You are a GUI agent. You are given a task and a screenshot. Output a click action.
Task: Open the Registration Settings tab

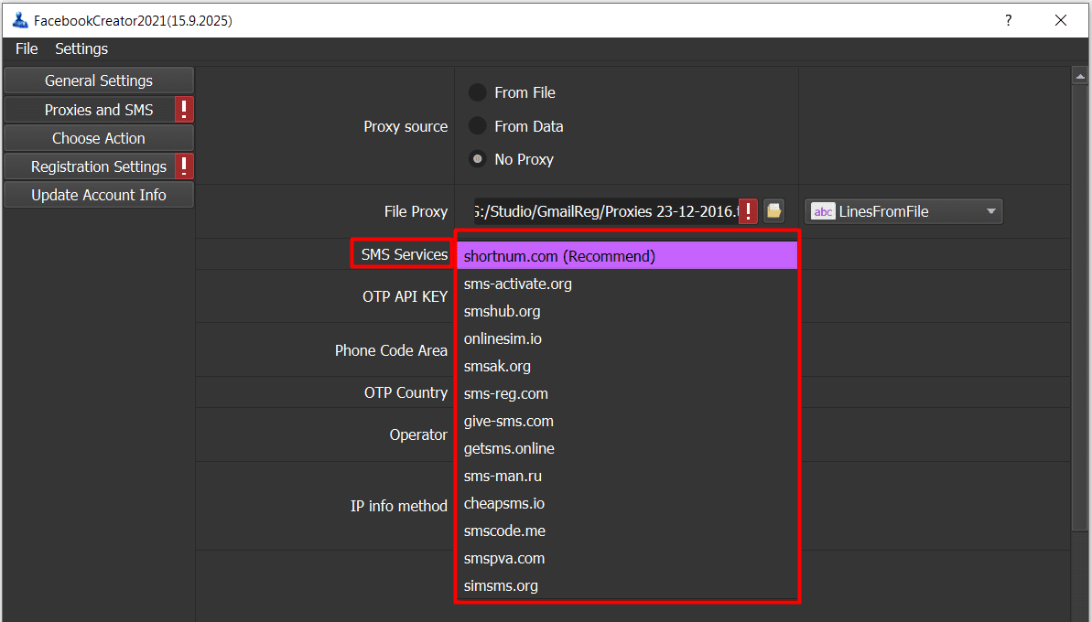coord(99,167)
